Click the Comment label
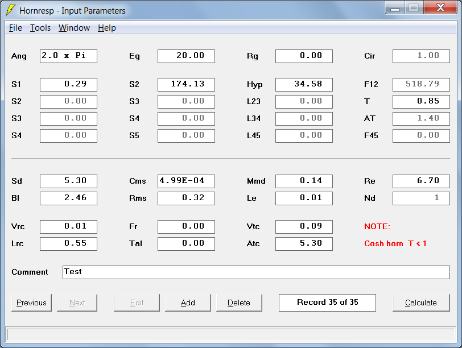This screenshot has height=348, width=462. (x=30, y=272)
